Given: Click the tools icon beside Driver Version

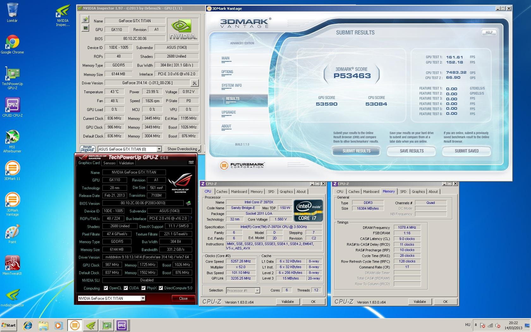Looking at the screenshot, I should 194,83.
